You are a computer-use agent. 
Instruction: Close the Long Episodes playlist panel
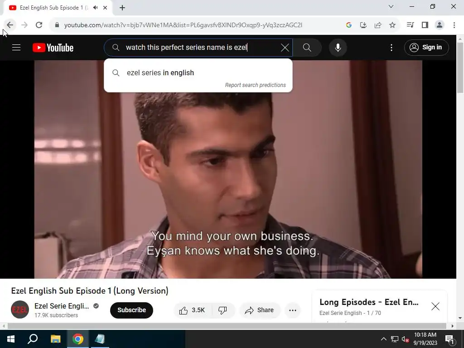(x=435, y=306)
